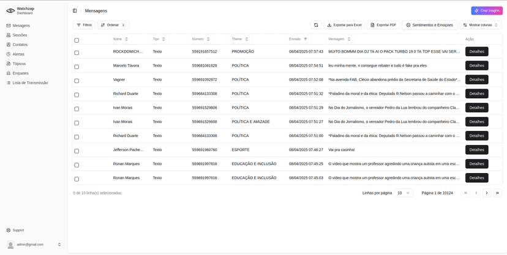
Task: Sort by Nome column arrows
Action: (x=126, y=39)
